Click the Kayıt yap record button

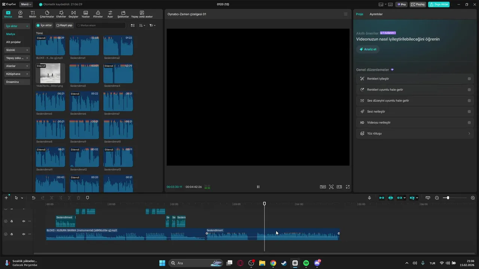point(64,25)
